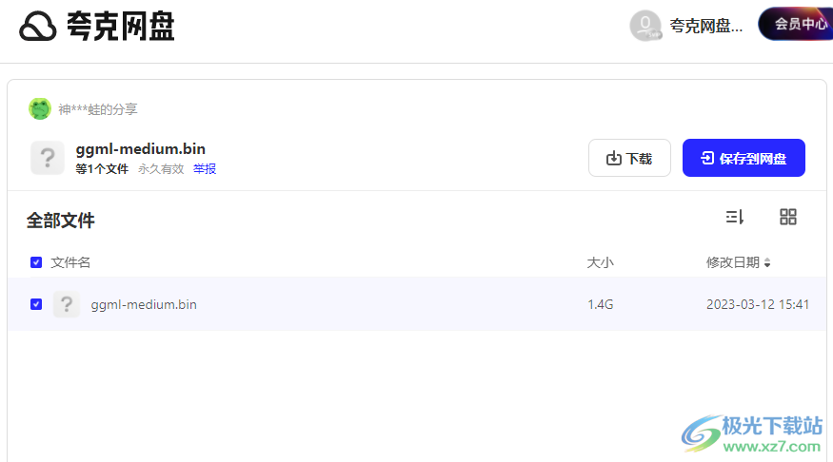Click the 全部文件 heading
833x462 pixels.
[x=61, y=221]
